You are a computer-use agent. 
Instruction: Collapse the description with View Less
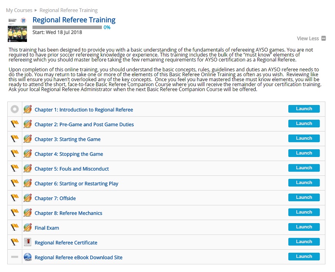(x=308, y=38)
